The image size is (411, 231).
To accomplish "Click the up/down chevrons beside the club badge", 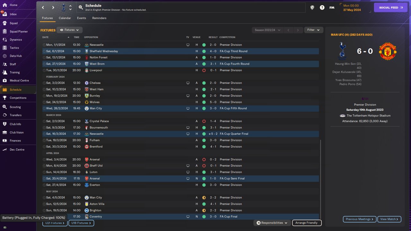I will point(70,7).
